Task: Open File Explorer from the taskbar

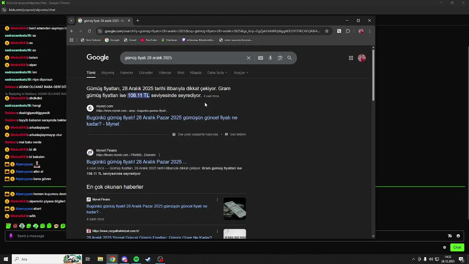Action: [x=100, y=259]
